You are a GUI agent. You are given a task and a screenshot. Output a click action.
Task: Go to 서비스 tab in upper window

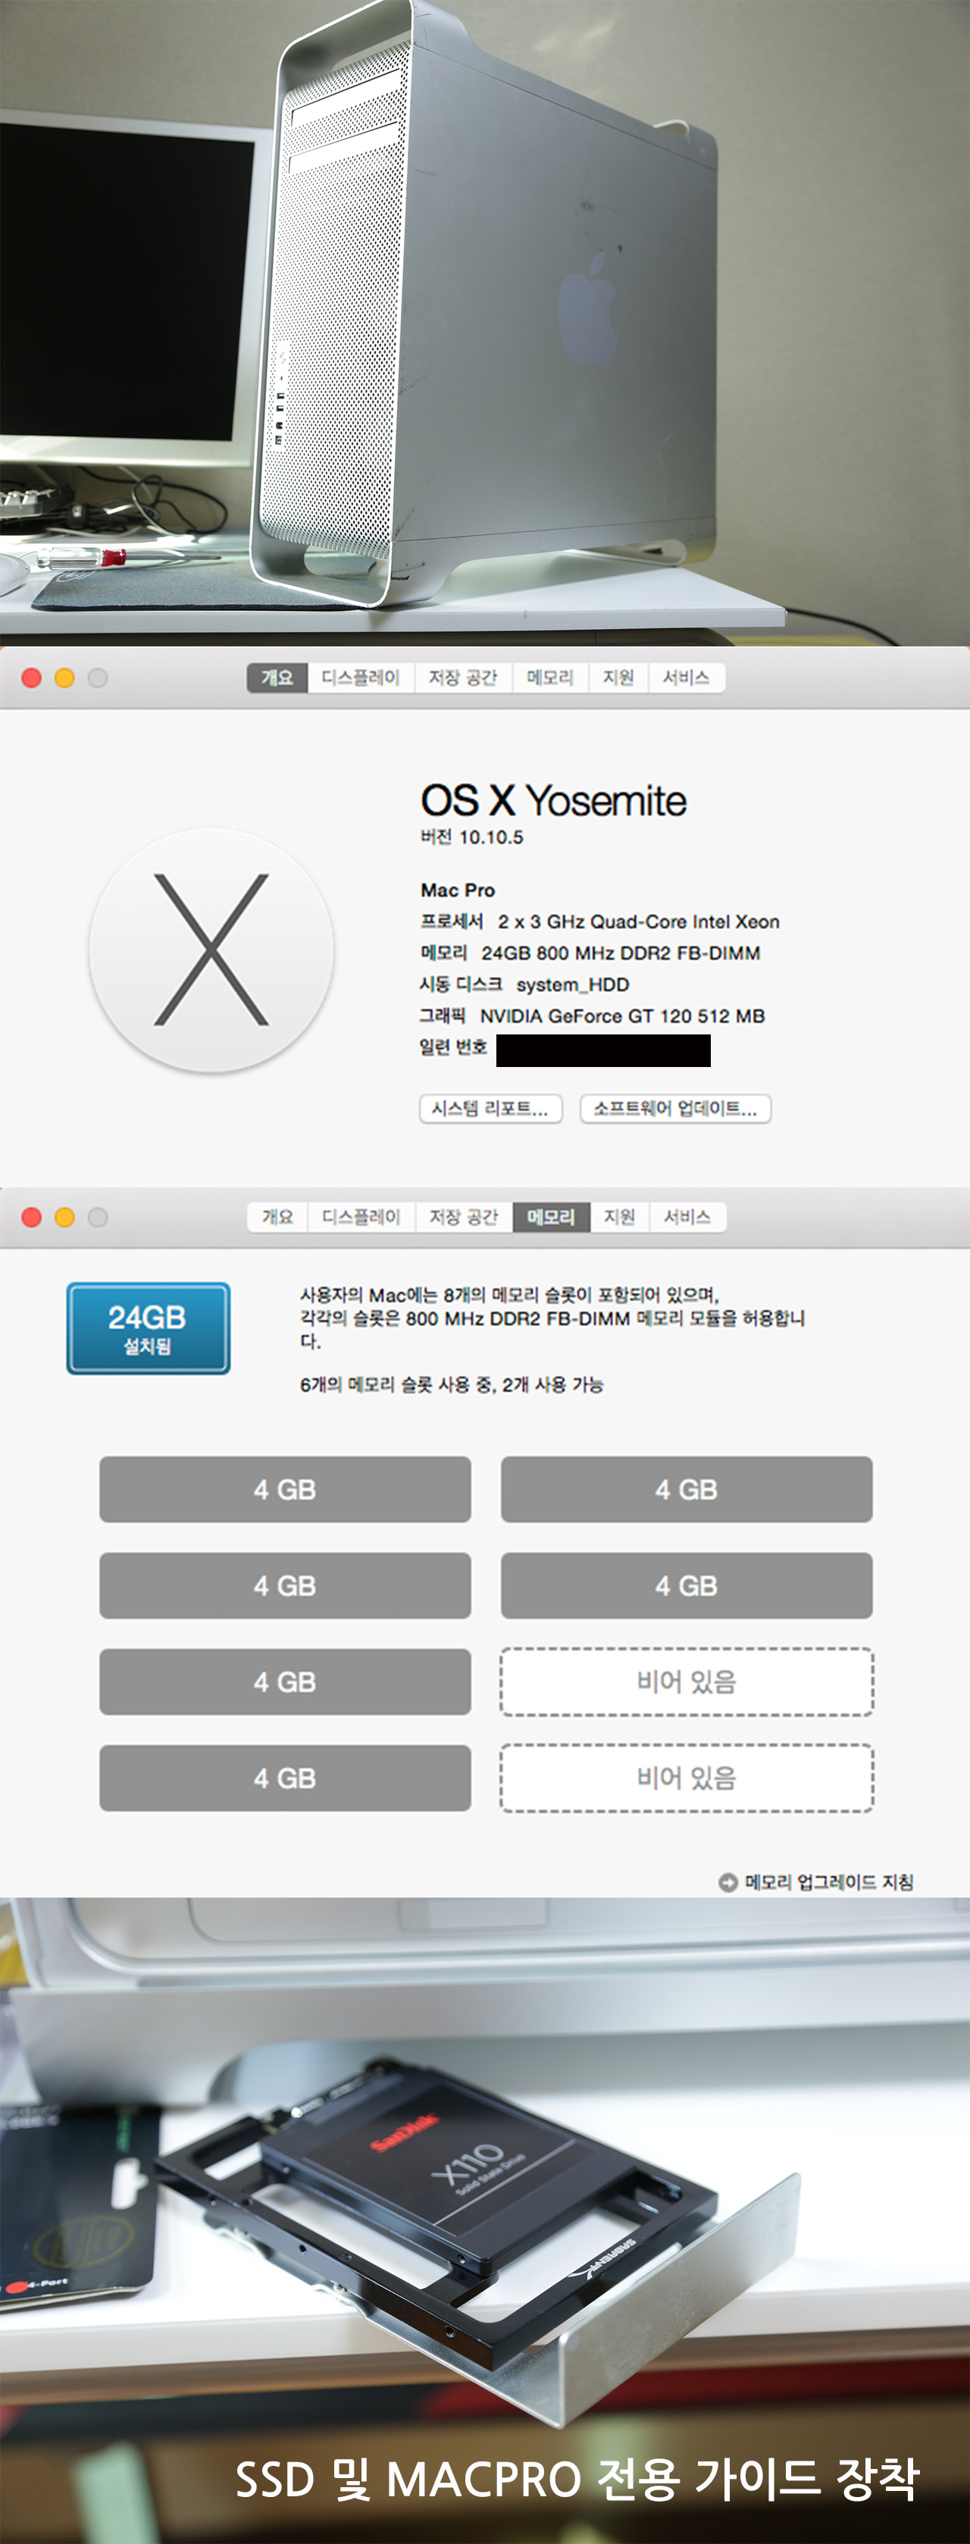click(x=687, y=677)
